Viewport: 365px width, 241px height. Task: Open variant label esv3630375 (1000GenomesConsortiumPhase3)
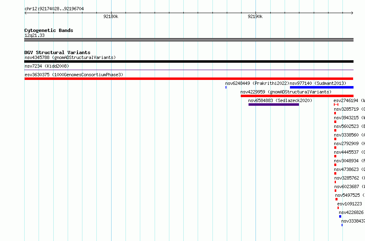coord(74,75)
